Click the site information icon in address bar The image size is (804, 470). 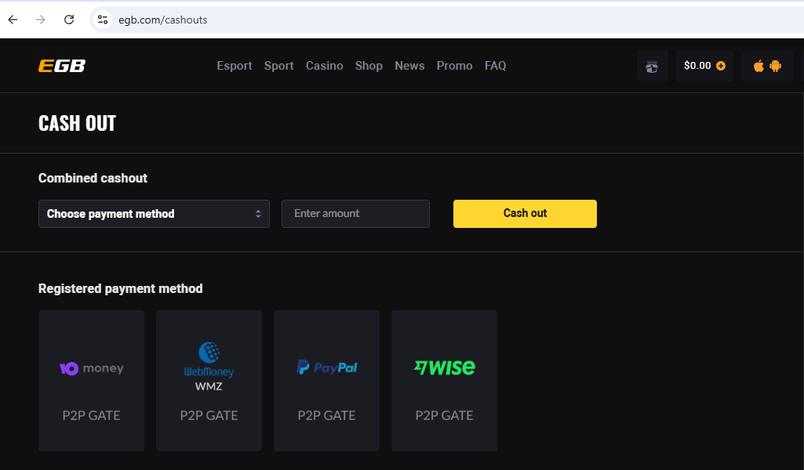pos(103,20)
